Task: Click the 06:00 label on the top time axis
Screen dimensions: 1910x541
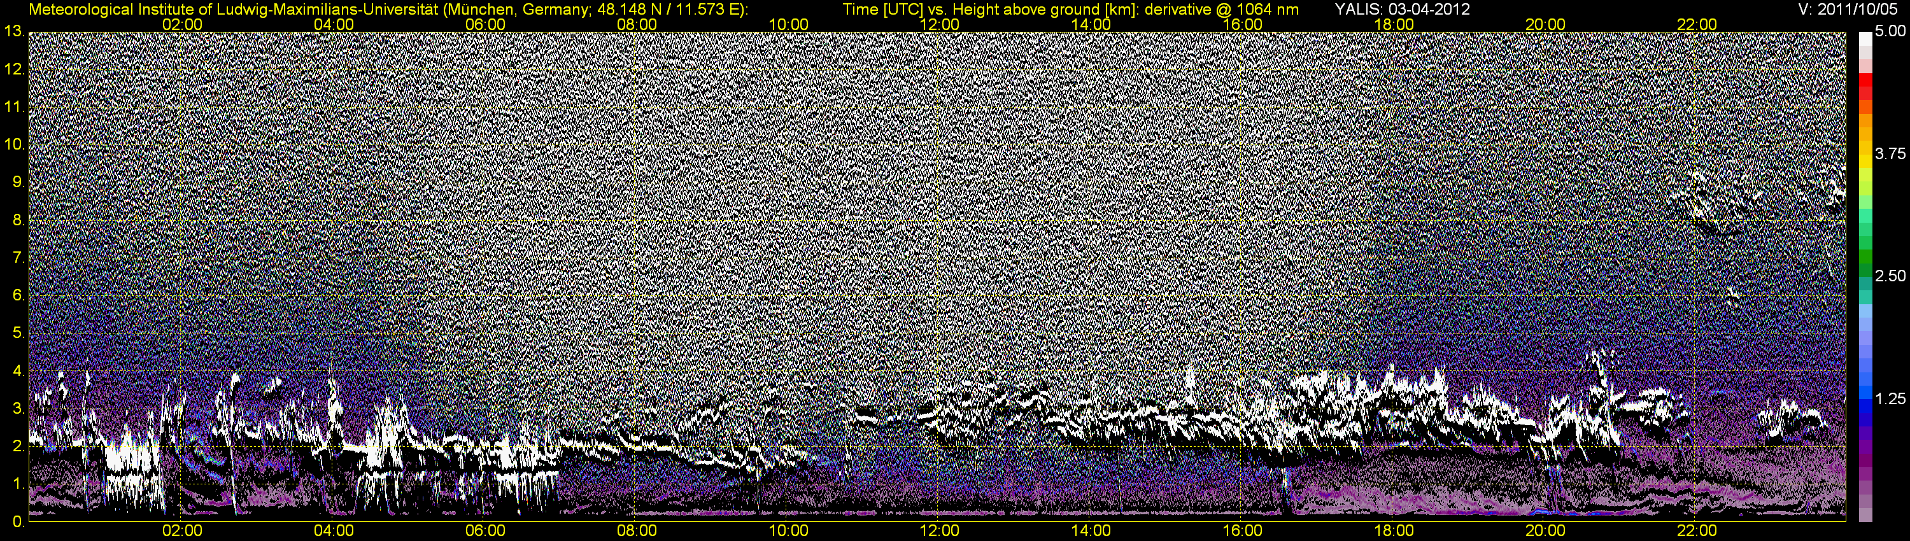Action: [486, 24]
